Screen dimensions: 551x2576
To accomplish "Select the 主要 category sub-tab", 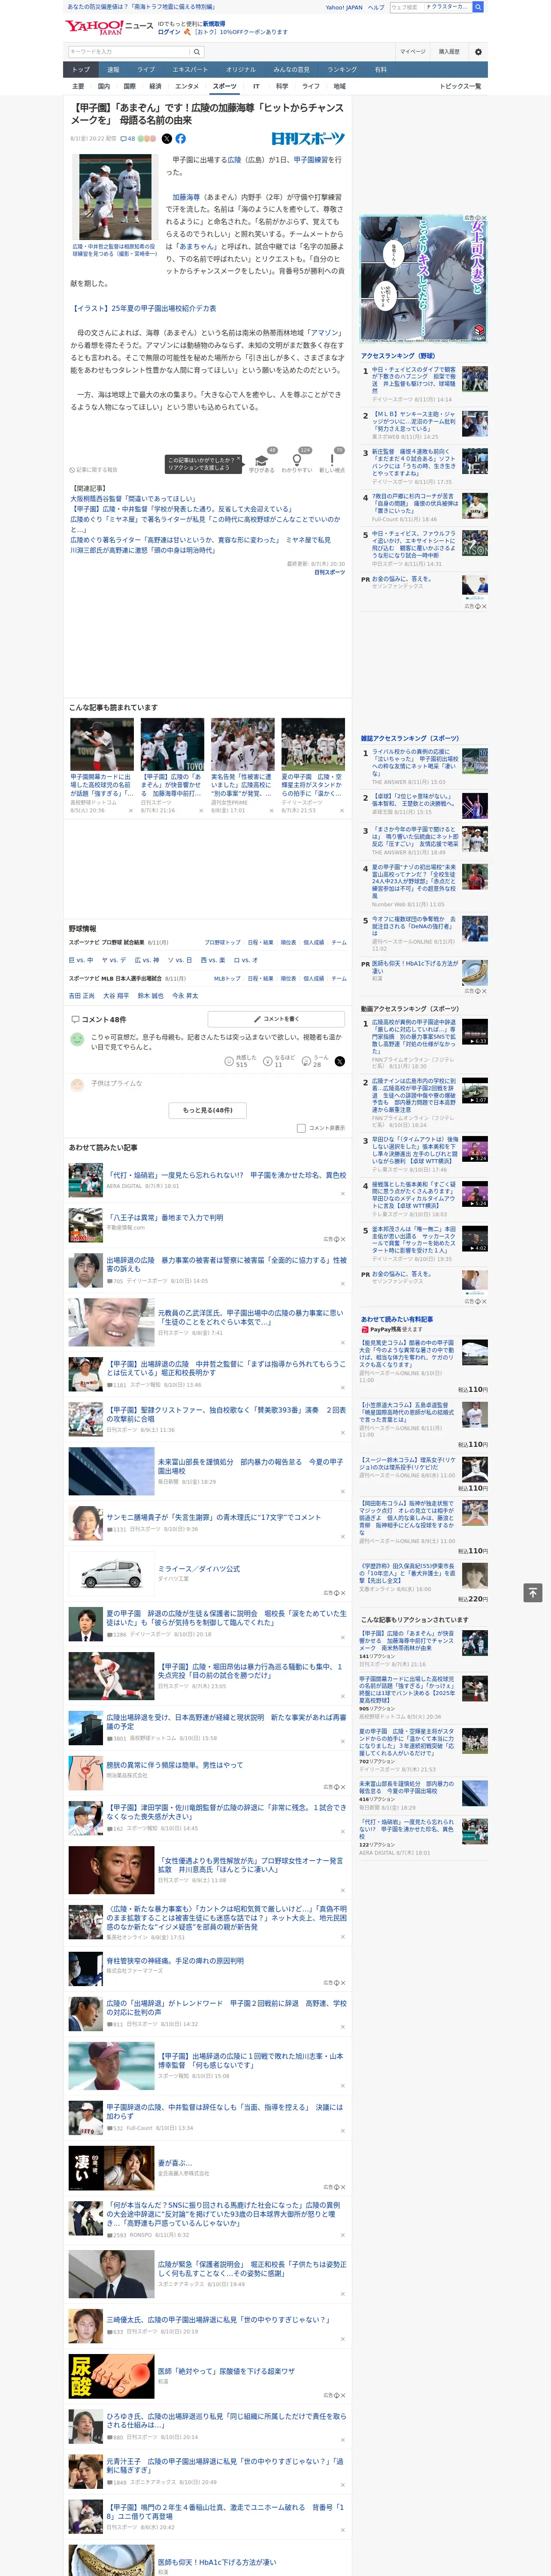I will [x=78, y=86].
